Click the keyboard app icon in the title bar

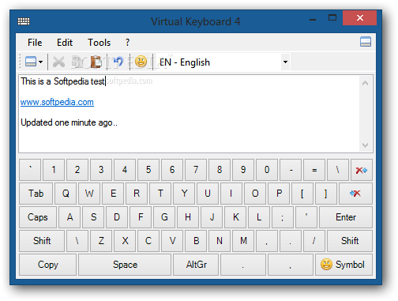click(24, 21)
